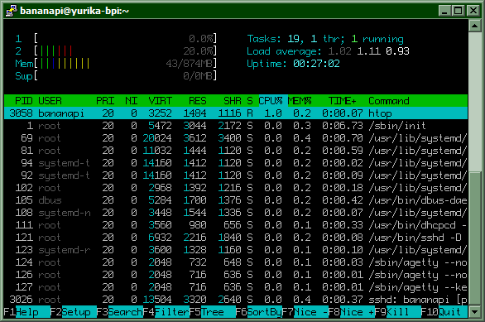Viewport: 485px width, 322px height.
Task: Select the /usr/bin/sshd -D row
Action: (x=236, y=238)
